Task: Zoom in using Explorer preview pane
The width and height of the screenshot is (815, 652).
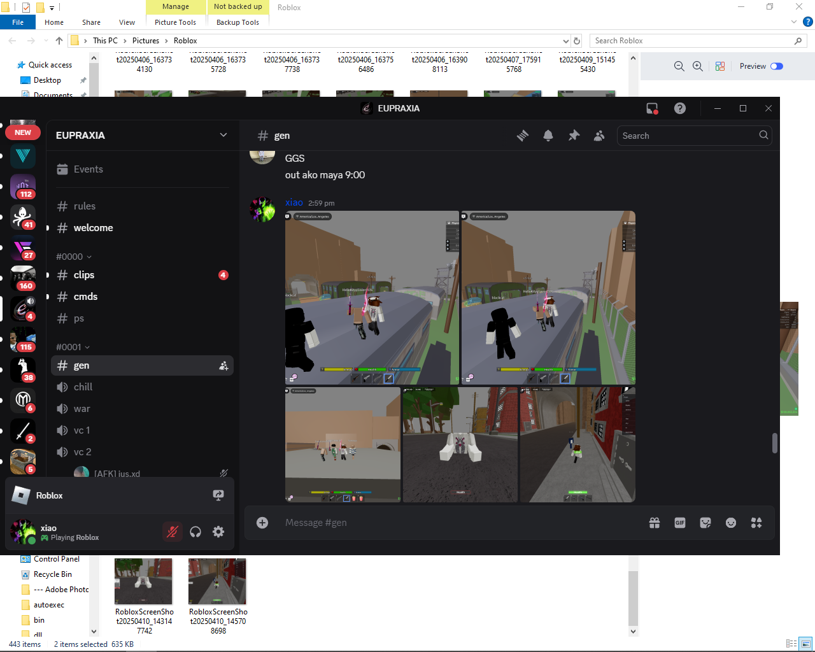Action: point(698,66)
